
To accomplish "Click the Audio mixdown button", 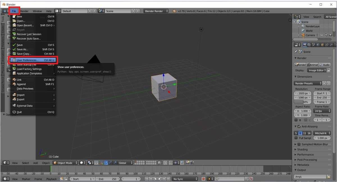I will tap(325, 65).
